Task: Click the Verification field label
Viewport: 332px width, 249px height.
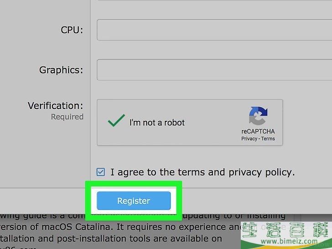Action: coord(56,105)
